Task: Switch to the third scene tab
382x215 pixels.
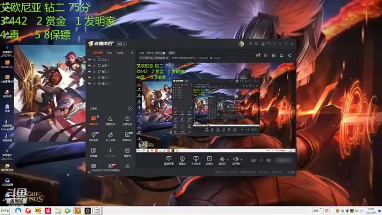Action: tap(120, 53)
